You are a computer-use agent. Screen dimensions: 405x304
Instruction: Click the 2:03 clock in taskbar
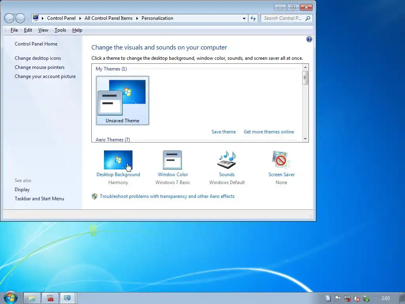[x=385, y=298]
